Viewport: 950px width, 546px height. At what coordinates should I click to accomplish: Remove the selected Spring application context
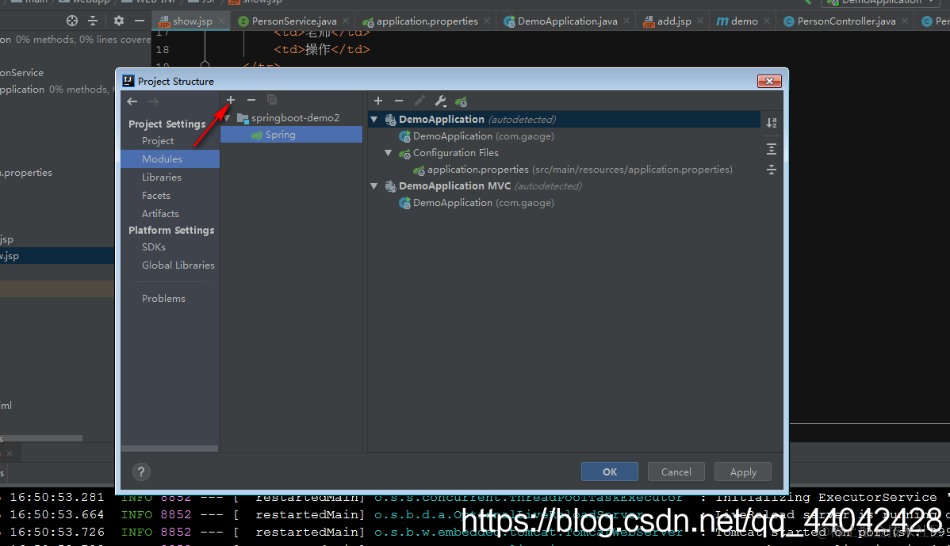(x=399, y=101)
